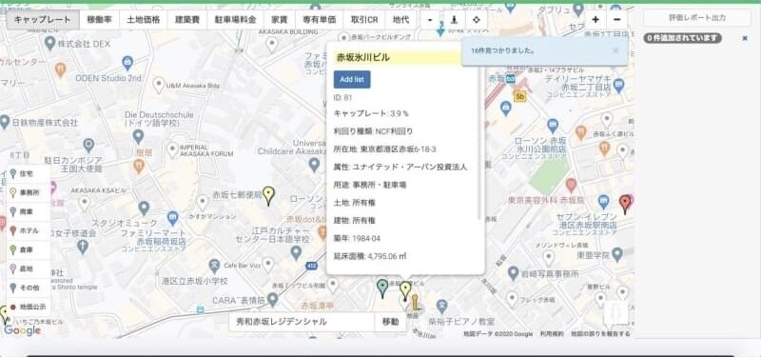Click the AKASAKA KSAビル marker

[x=85, y=204]
